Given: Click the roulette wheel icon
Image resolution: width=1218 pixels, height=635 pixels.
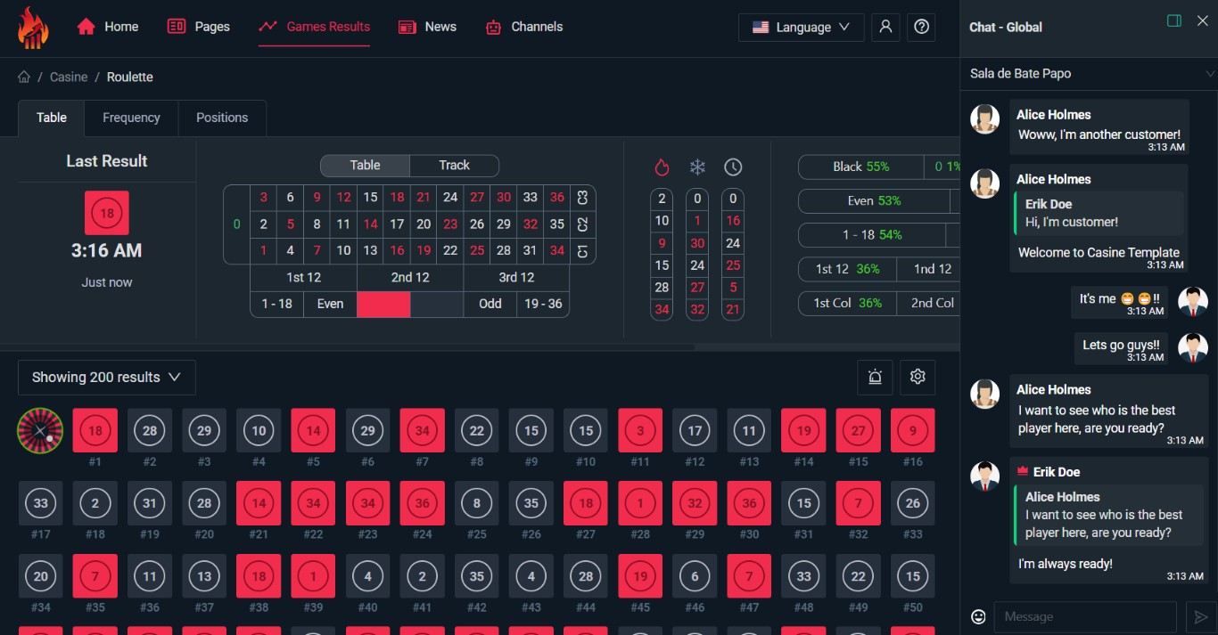Looking at the screenshot, I should 40,431.
